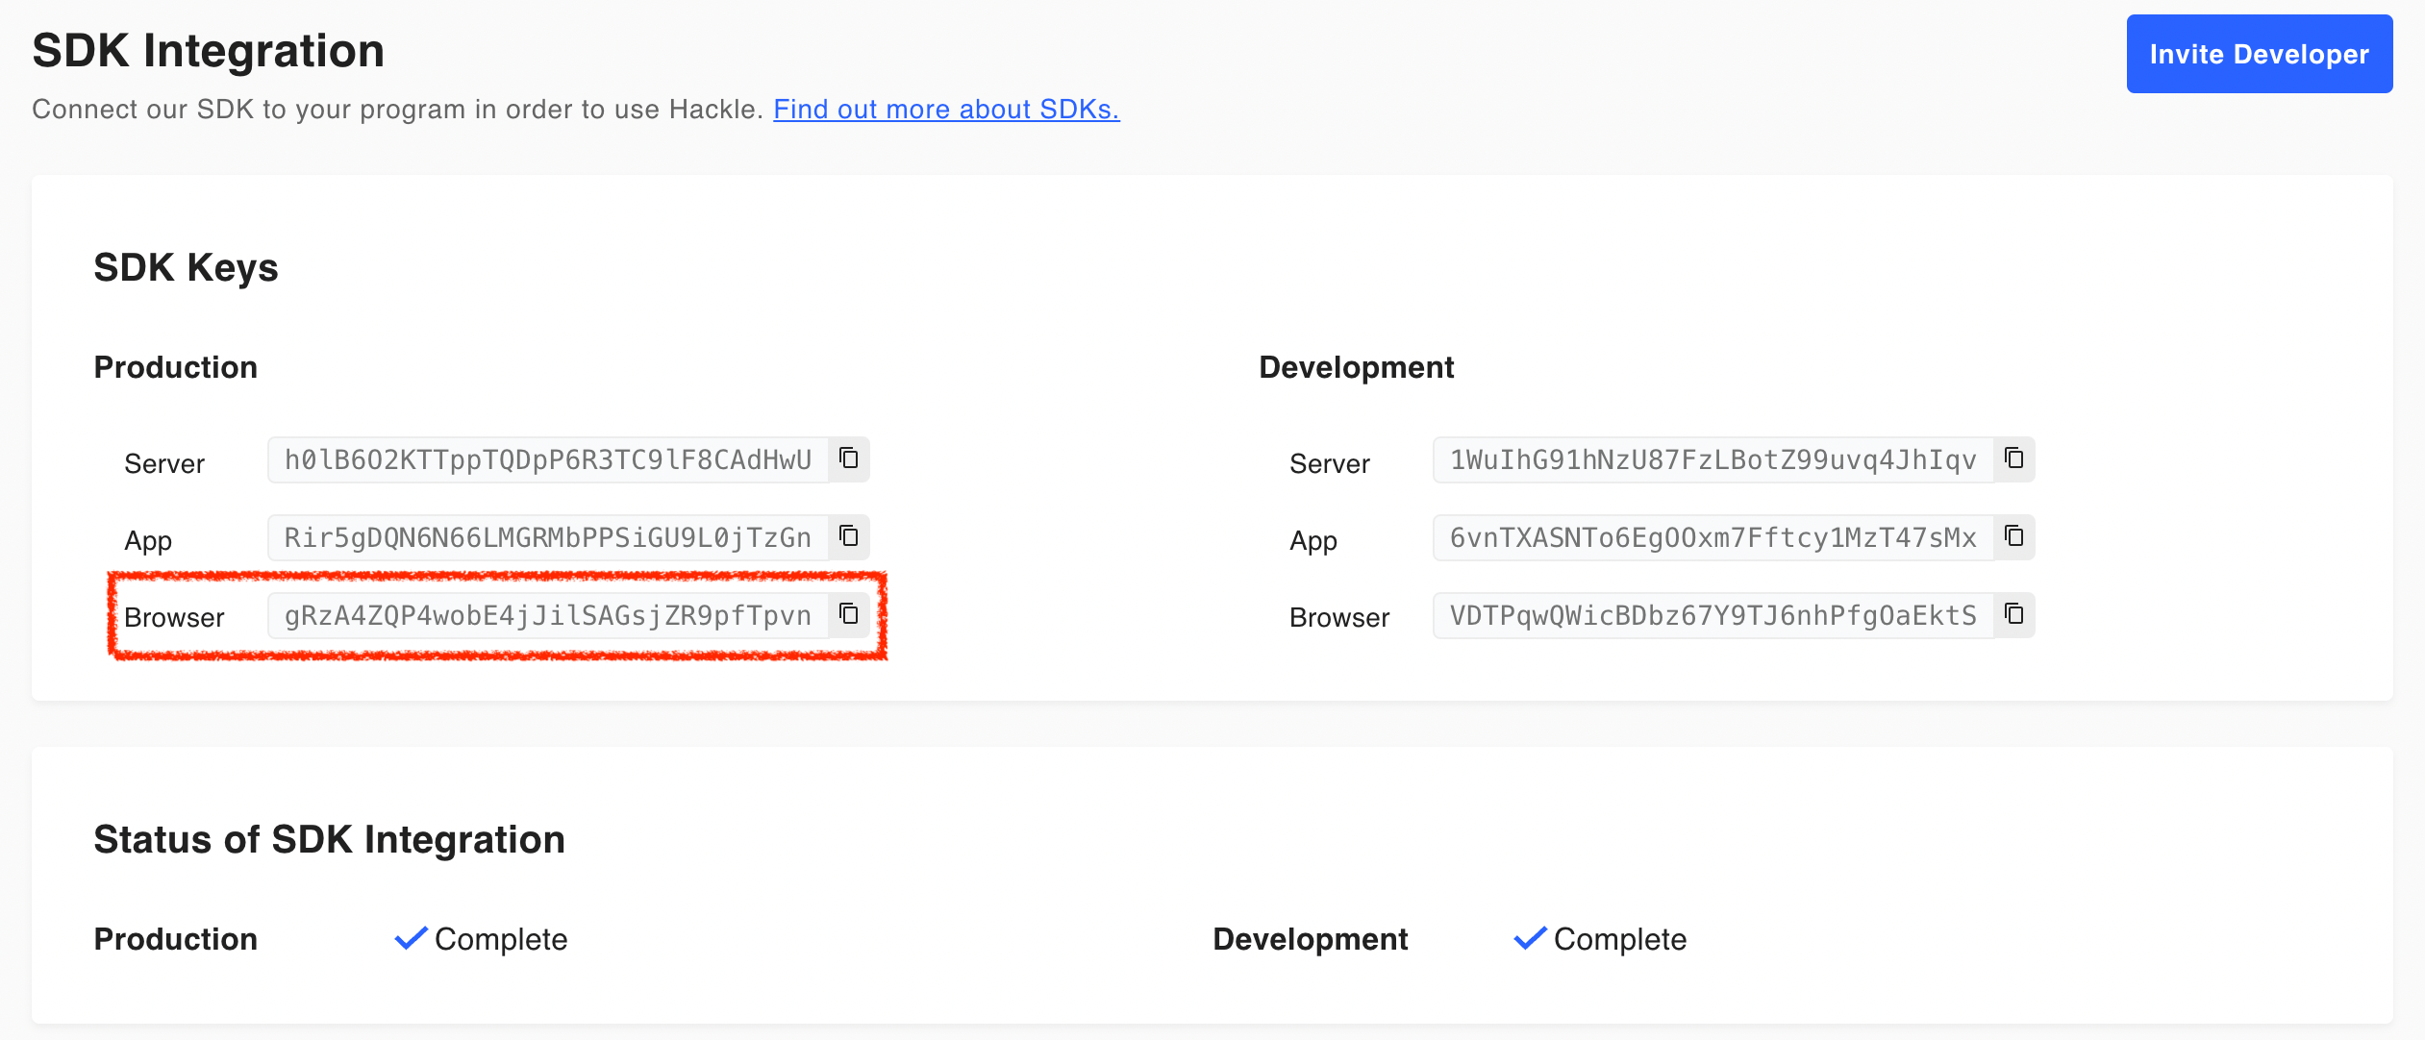Click the Status of SDK Integration heading
The image size is (2425, 1040).
(329, 839)
